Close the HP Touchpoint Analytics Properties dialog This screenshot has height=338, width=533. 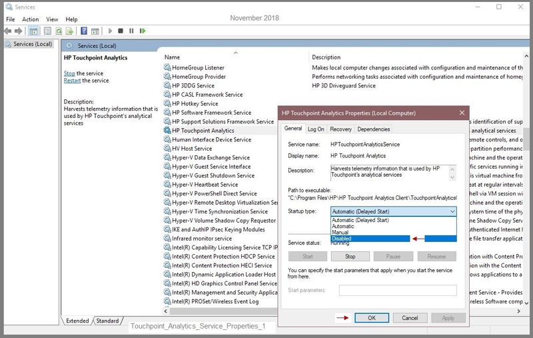[x=462, y=113]
